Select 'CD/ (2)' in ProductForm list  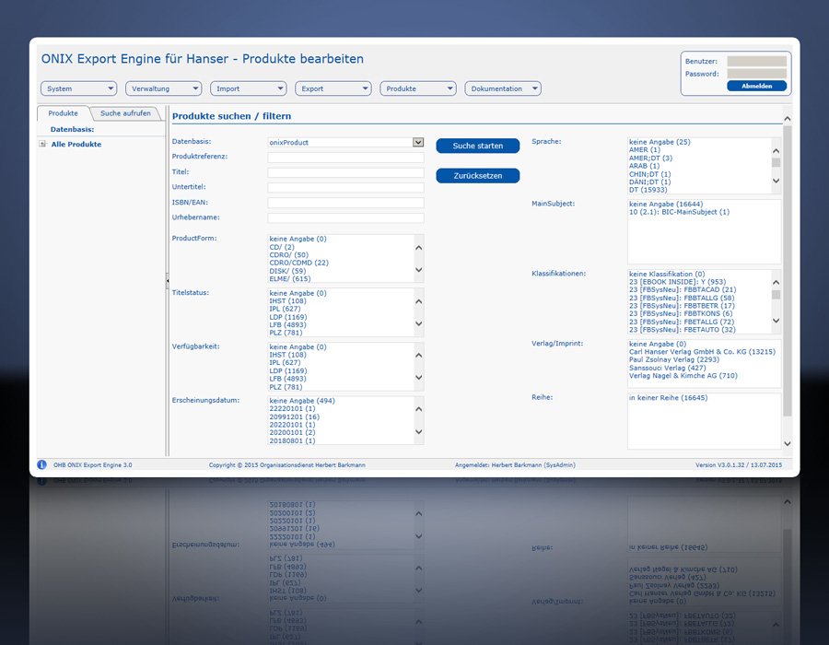pos(282,247)
